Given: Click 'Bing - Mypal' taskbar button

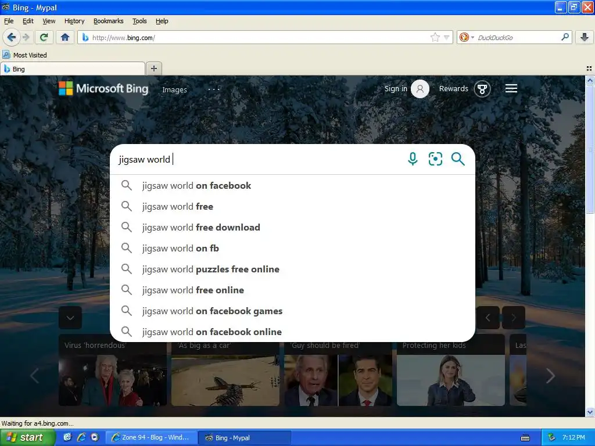Looking at the screenshot, I should [245, 437].
